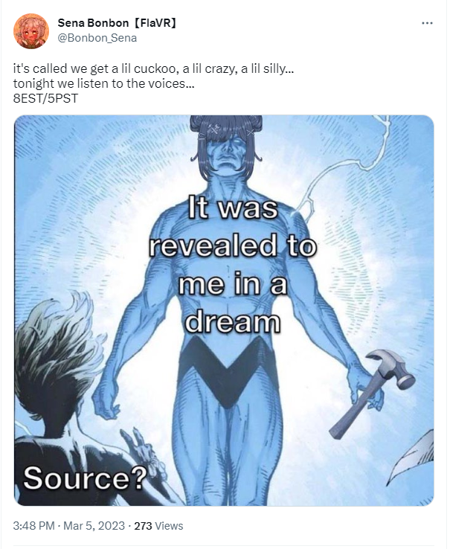Click the hammer in the meme image
This screenshot has height=549, width=450.
click(x=372, y=394)
